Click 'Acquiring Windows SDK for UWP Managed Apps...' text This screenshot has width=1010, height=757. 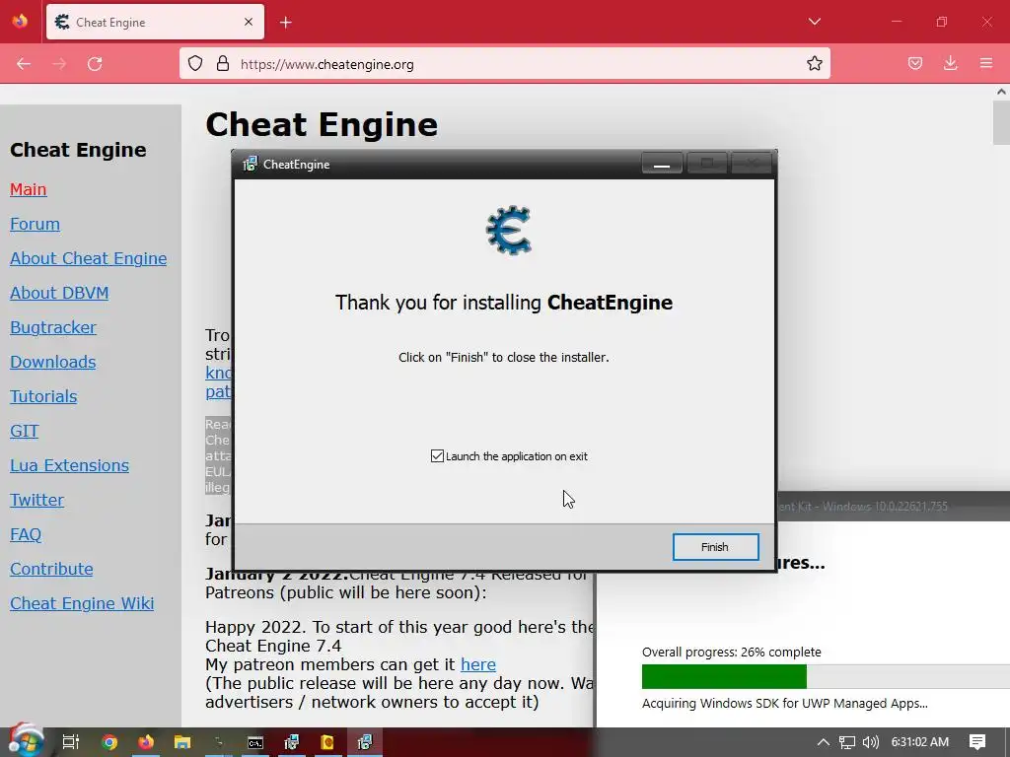click(784, 703)
